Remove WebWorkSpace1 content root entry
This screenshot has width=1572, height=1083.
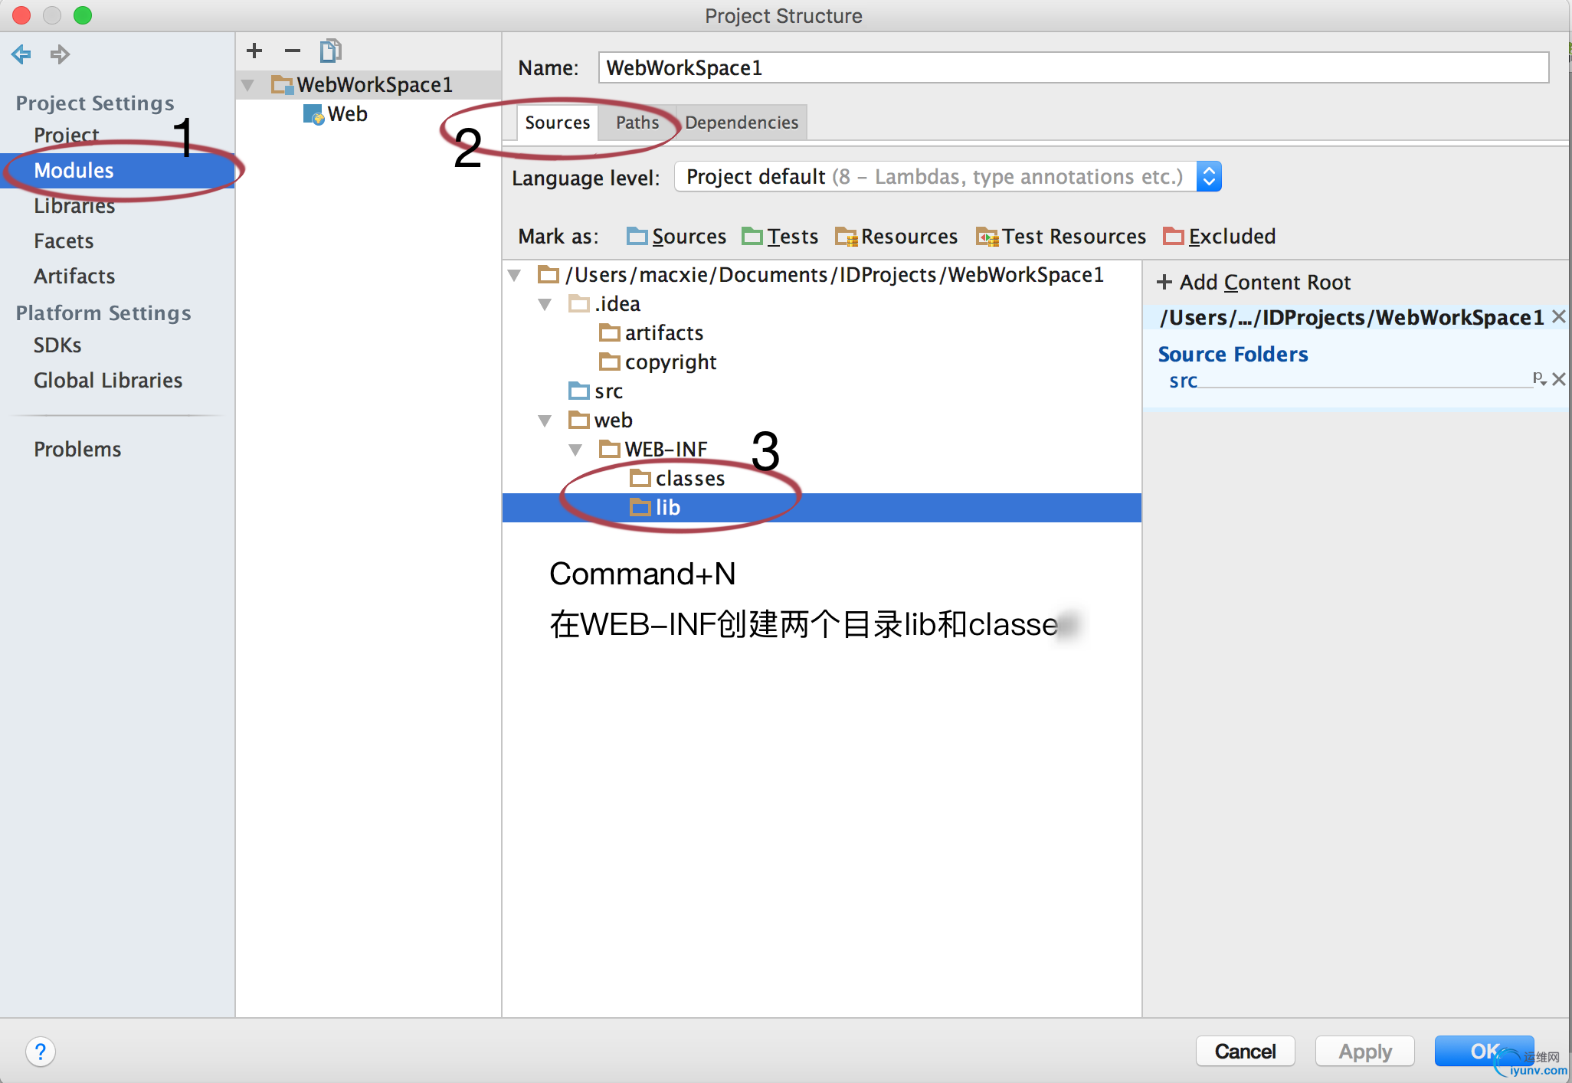coord(1558,316)
